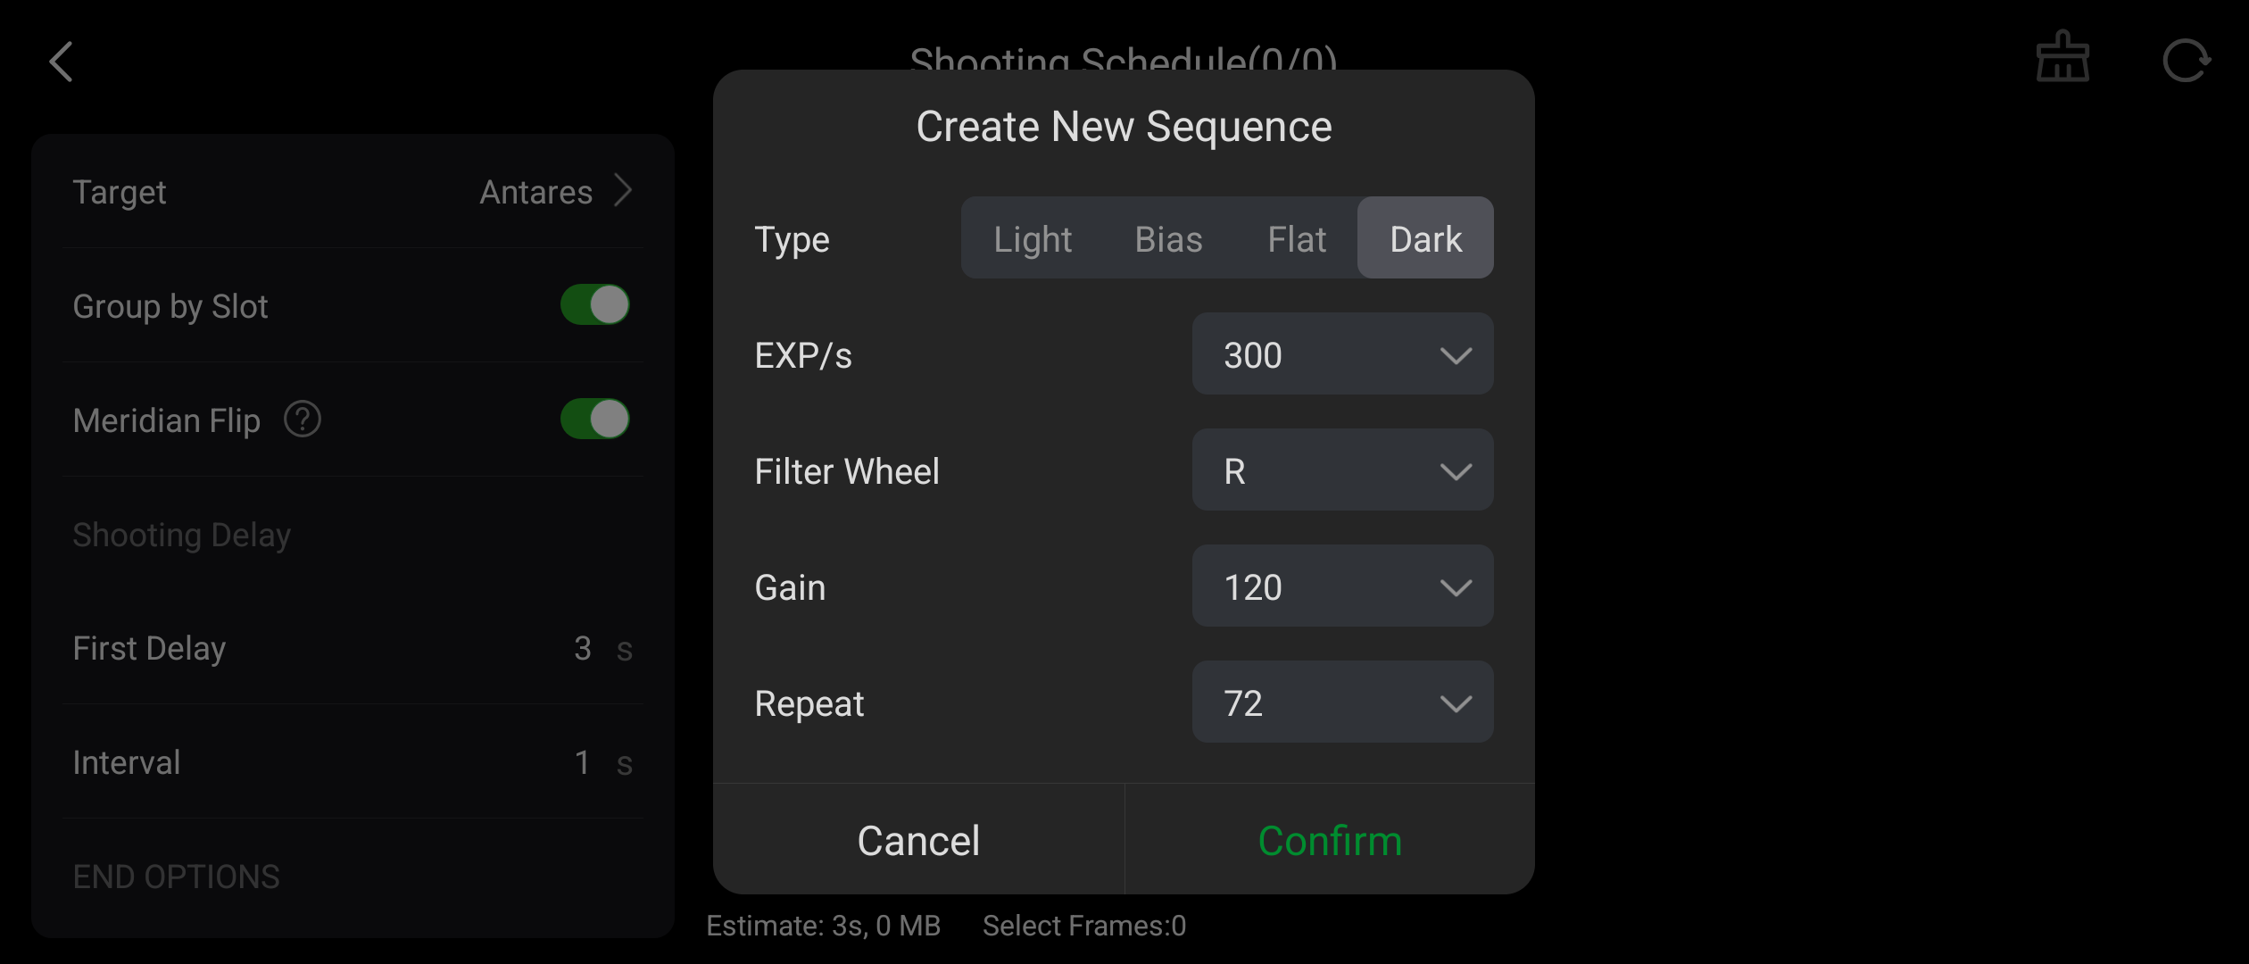Open Filter Wheel R dropdown

coord(1342,470)
